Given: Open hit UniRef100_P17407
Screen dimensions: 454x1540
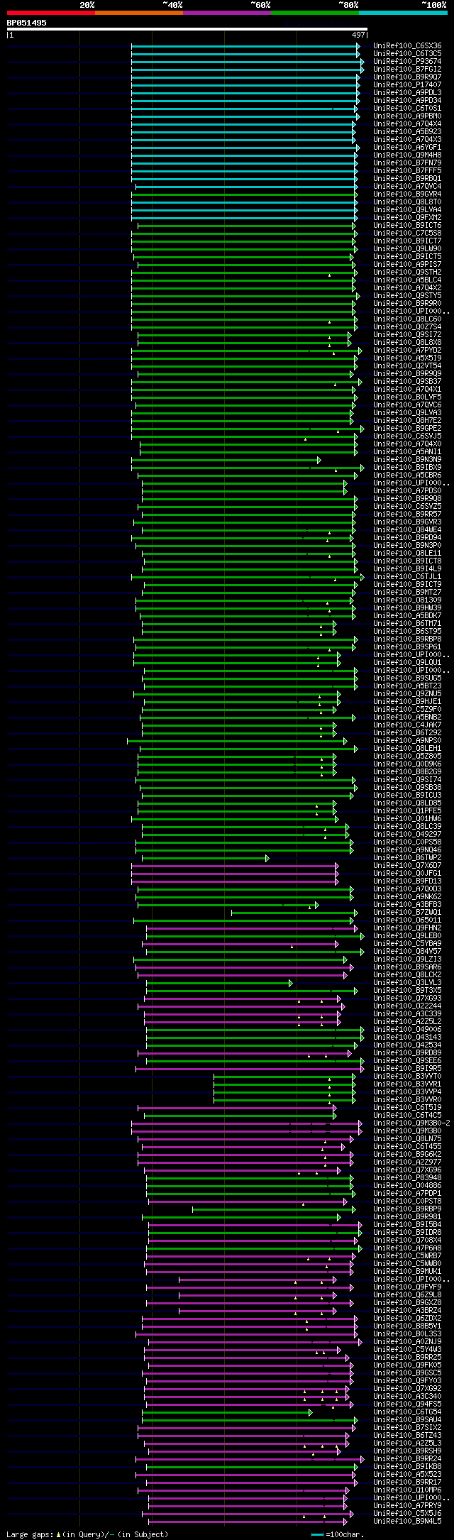Looking at the screenshot, I should [407, 85].
